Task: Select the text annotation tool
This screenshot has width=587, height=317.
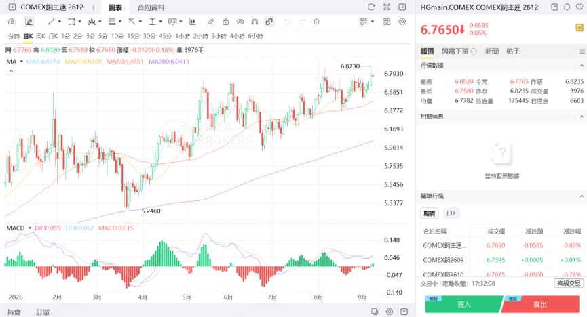Action: (x=172, y=22)
